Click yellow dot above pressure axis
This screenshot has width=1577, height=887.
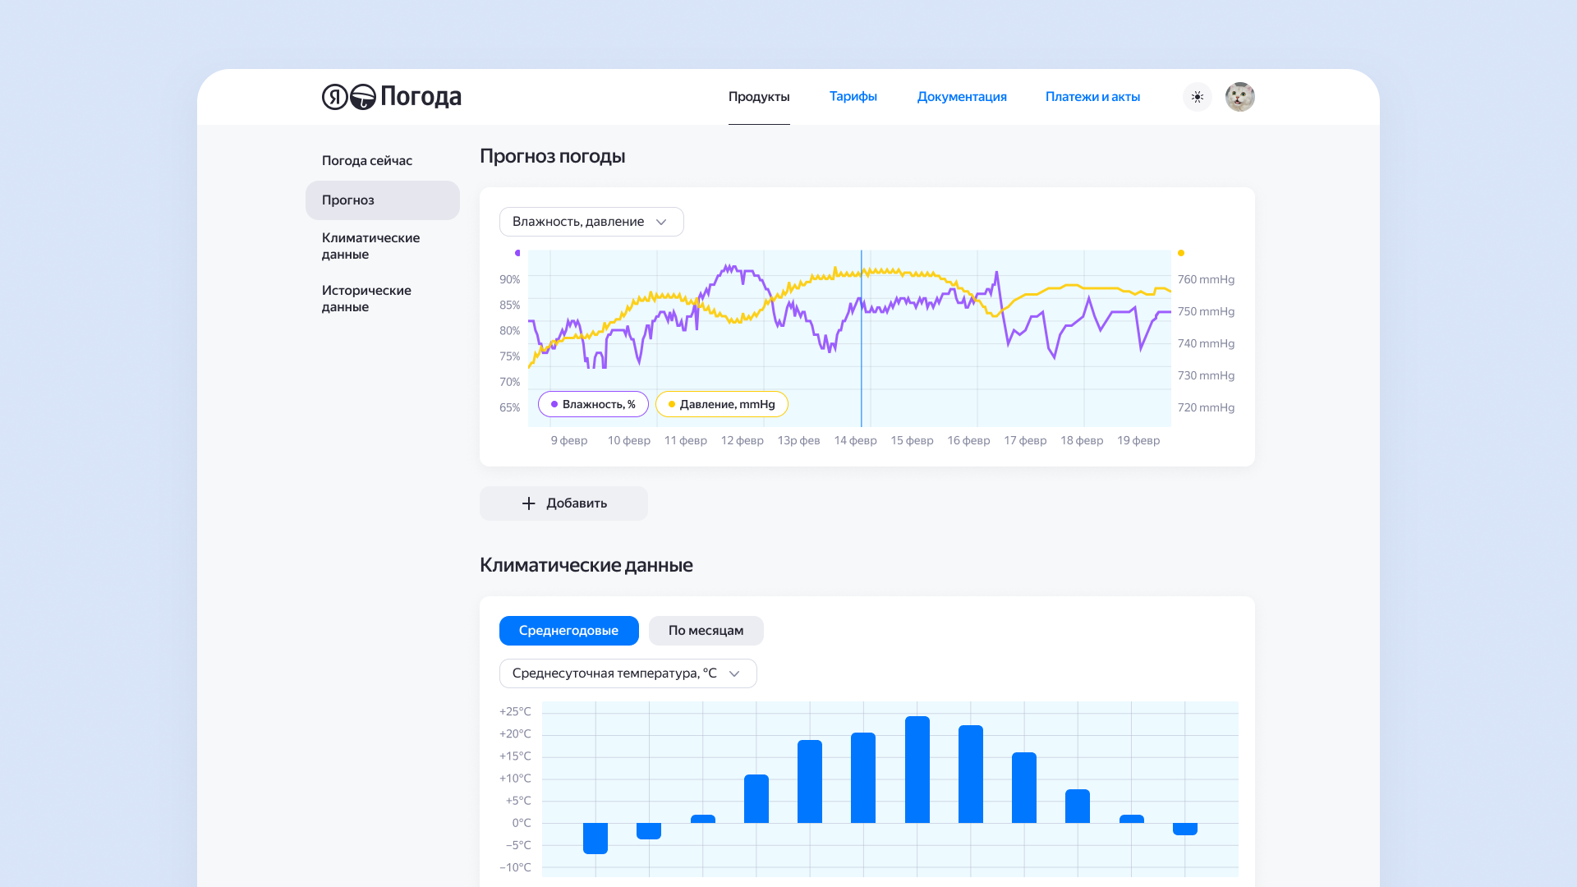(x=1181, y=253)
